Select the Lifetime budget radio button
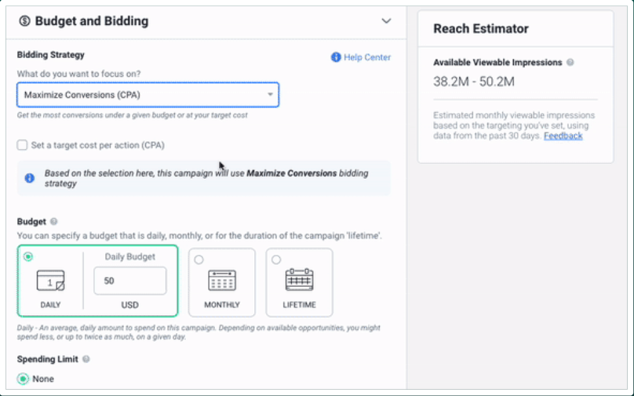The height and width of the screenshot is (396, 634). [x=276, y=260]
